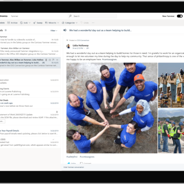The width and height of the screenshot is (184, 184).
Task: Click the Archive envelope icon in toolbar
Action: pos(9,23)
